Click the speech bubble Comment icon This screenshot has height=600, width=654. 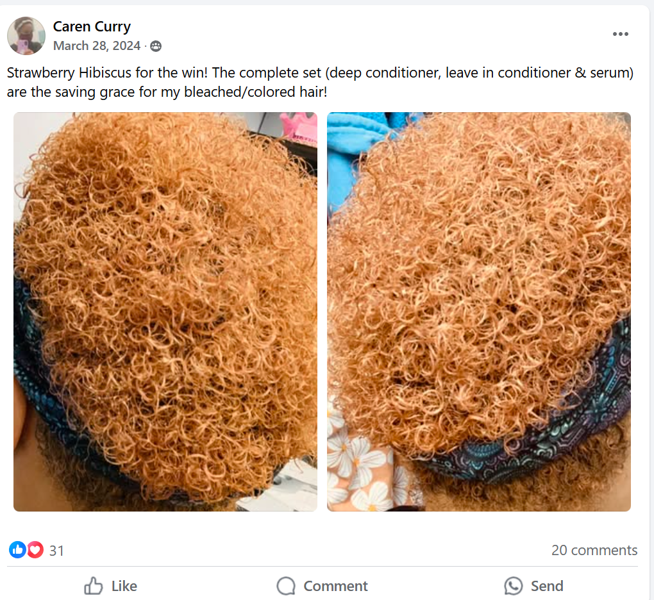point(286,586)
